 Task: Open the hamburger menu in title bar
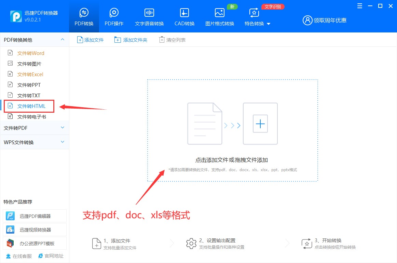click(x=359, y=6)
